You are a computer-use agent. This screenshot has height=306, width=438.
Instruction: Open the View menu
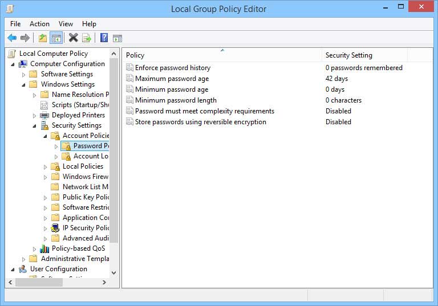pyautogui.click(x=66, y=24)
